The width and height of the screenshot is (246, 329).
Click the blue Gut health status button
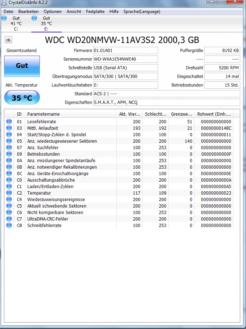pyautogui.click(x=22, y=66)
